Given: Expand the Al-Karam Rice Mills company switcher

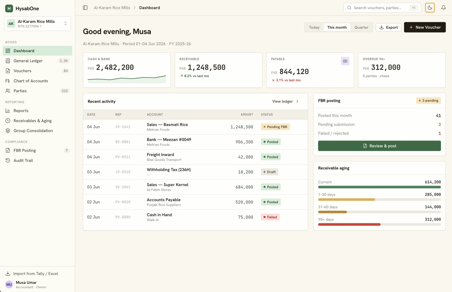Looking at the screenshot, I should [37, 24].
